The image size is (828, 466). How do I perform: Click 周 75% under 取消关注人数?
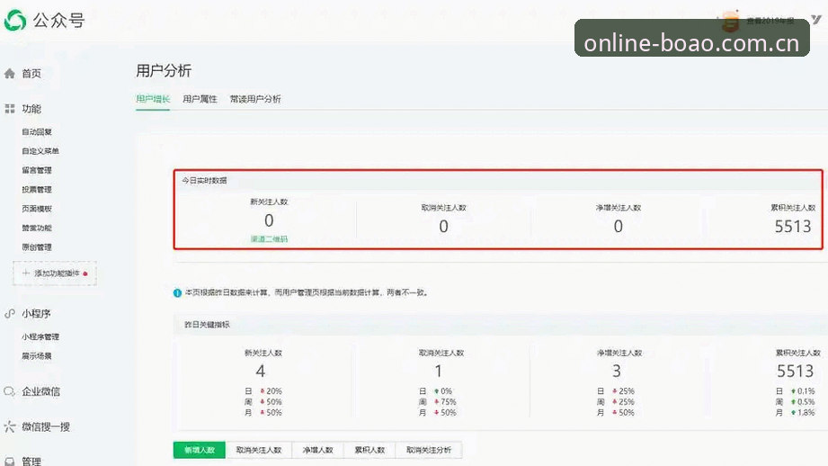[x=437, y=402]
